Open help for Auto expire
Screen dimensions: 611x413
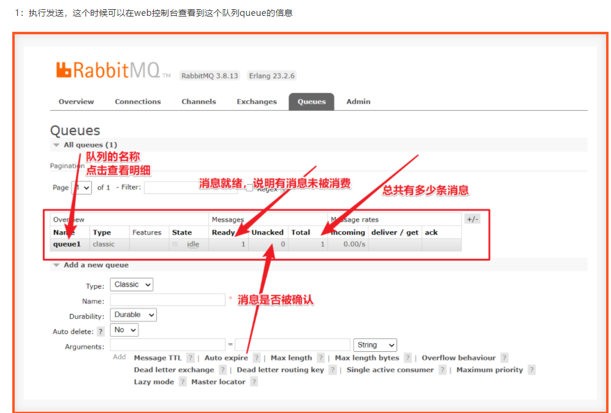click(x=257, y=358)
